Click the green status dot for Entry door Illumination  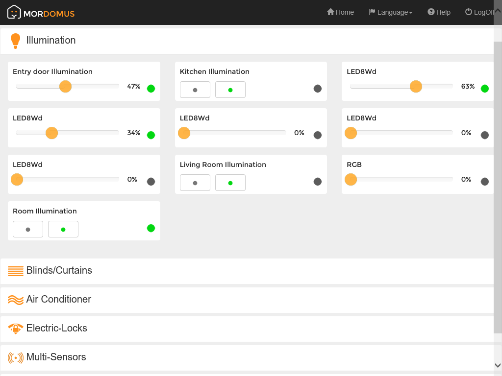tap(151, 89)
